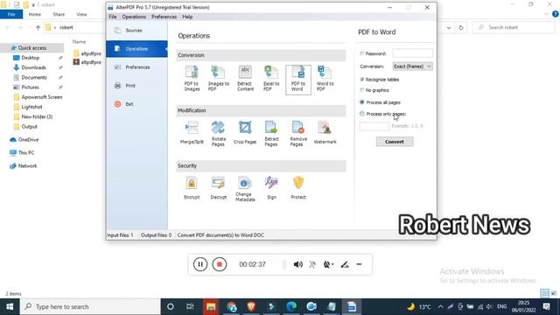
Task: Select the Decrypt security tool
Action: click(218, 188)
